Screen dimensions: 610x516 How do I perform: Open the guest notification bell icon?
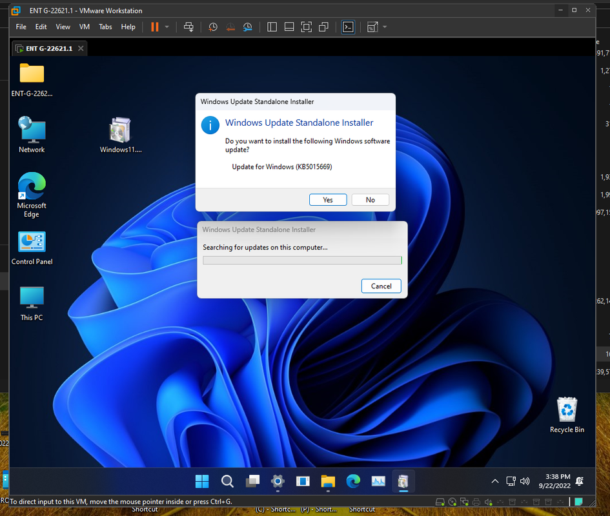pos(579,481)
